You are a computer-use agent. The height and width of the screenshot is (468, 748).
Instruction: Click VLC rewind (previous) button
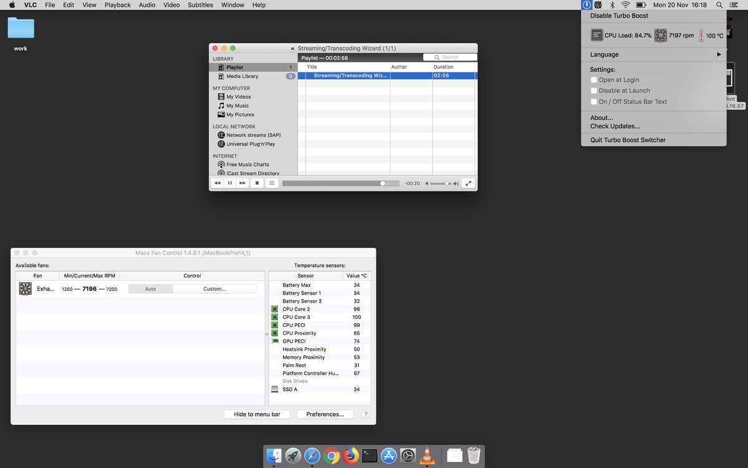pos(217,183)
